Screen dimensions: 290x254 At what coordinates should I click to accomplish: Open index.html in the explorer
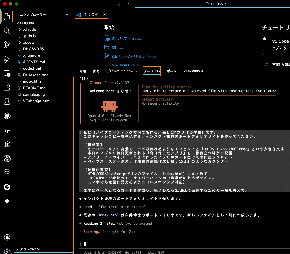[x=32, y=81]
